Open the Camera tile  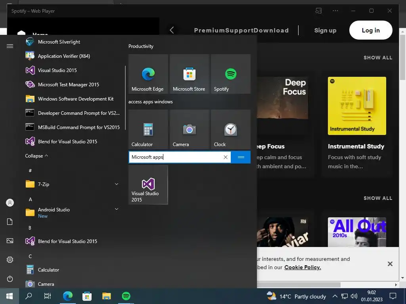coord(189,129)
